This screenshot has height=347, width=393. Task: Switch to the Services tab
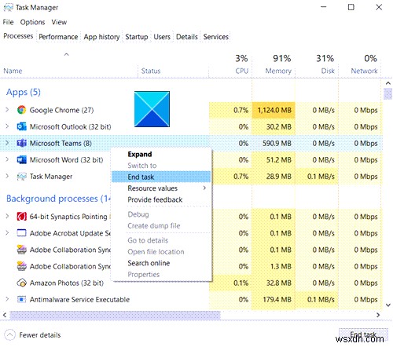(216, 37)
